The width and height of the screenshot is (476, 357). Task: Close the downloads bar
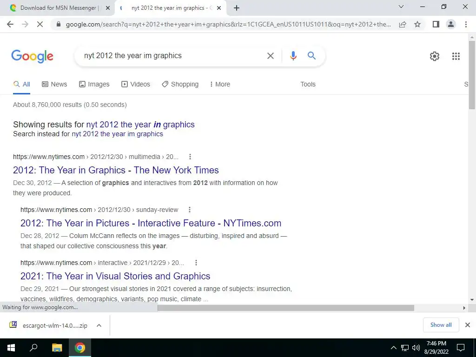(x=468, y=325)
